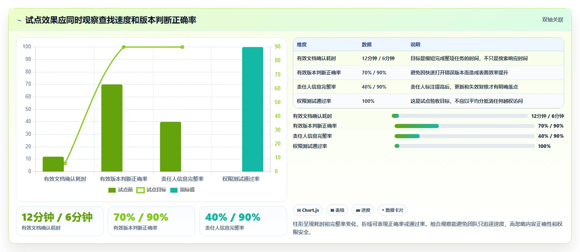Click table row label 有效版本判断正确率
This screenshot has height=252, width=580.
(x=319, y=73)
